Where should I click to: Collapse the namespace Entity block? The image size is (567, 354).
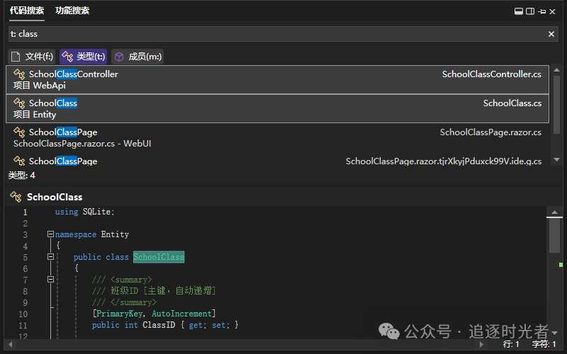(50, 234)
